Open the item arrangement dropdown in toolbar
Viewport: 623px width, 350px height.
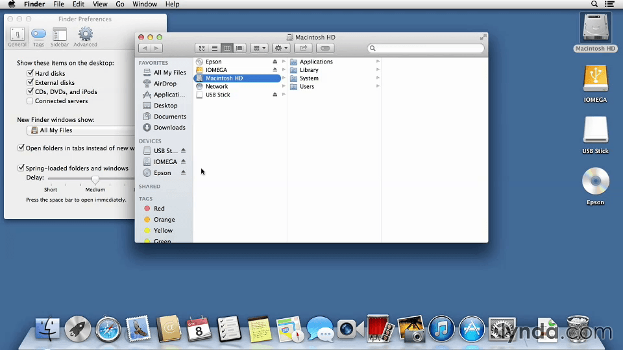tap(259, 48)
